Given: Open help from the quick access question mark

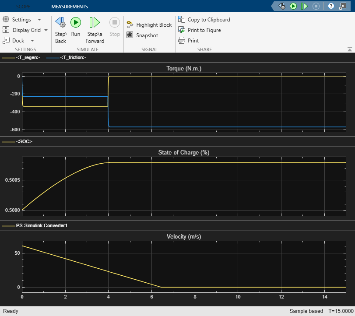Looking at the screenshot, I should tap(331, 6).
